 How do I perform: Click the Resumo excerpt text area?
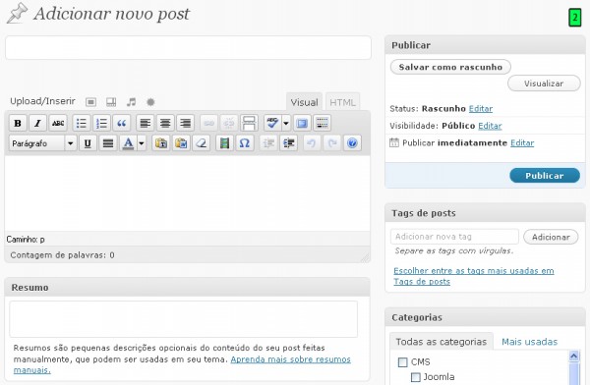[183, 319]
